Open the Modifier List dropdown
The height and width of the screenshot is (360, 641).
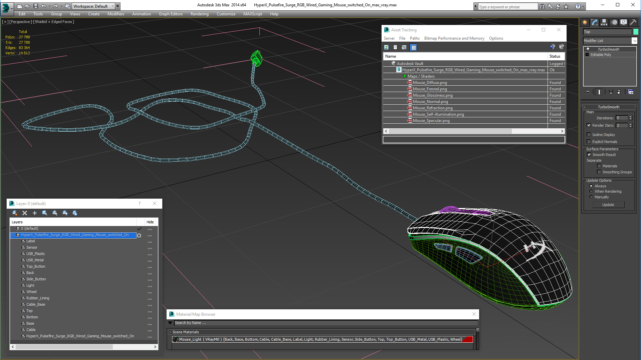tap(634, 41)
